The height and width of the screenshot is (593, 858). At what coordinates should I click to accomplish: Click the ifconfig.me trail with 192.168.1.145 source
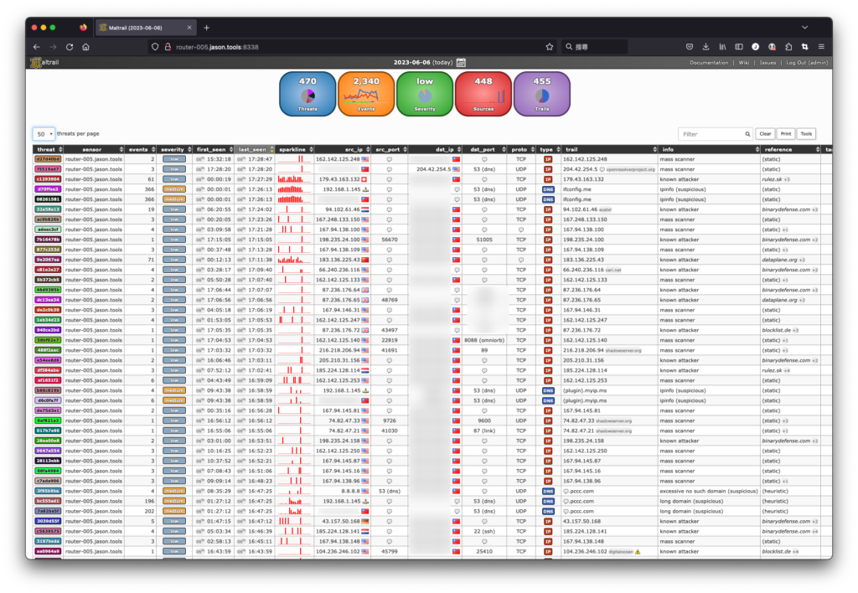click(576, 189)
